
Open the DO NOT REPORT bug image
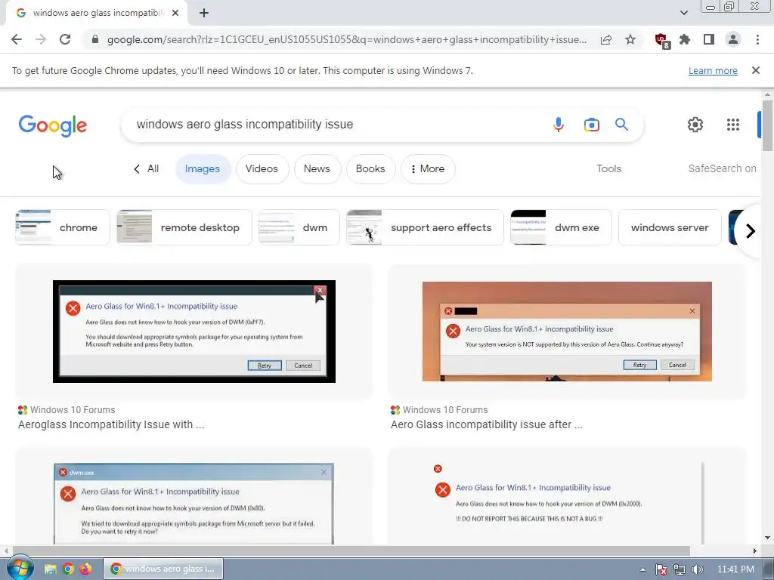tap(567, 504)
